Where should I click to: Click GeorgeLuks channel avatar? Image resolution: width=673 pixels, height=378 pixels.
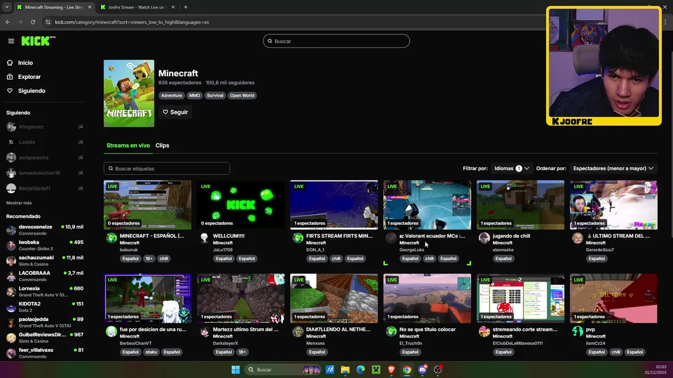point(391,238)
